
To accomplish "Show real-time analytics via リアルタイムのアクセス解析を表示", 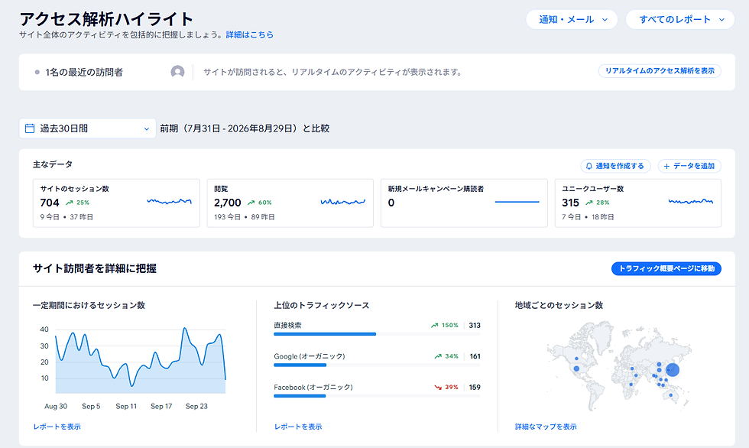I will [x=660, y=70].
